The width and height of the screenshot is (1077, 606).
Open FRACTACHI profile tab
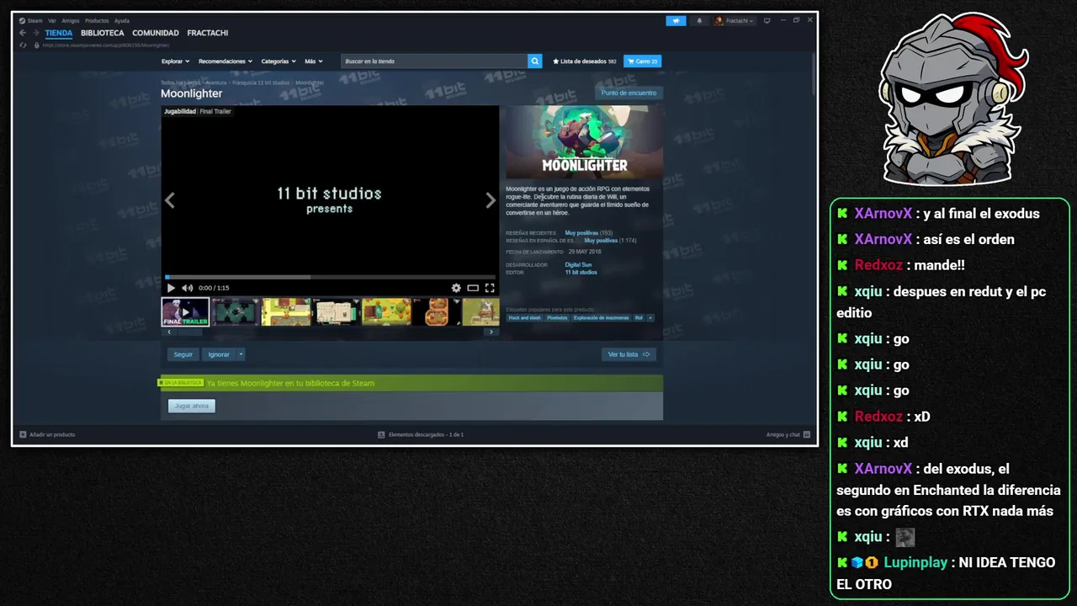coord(208,33)
